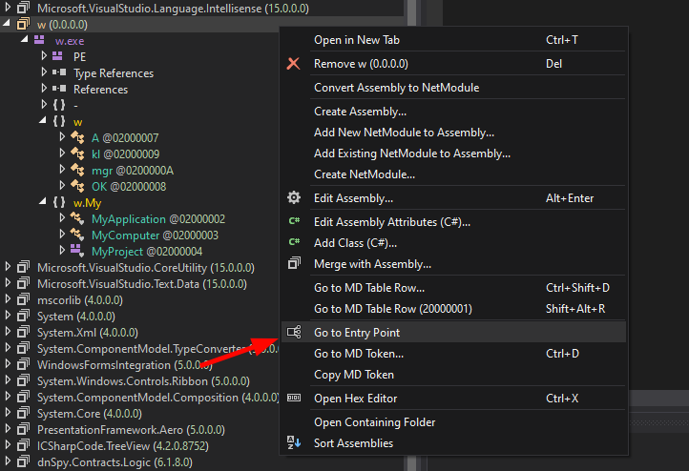The height and width of the screenshot is (471, 689).
Task: Collapse the w.My namespace
Action: tap(43, 201)
